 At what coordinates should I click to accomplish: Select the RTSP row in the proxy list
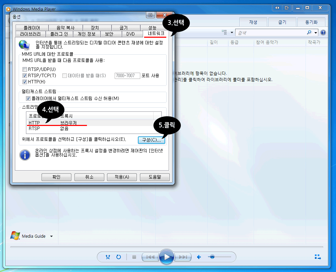point(94,128)
